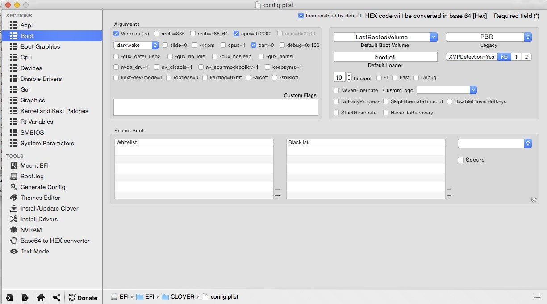
Task: Uncheck npci=0x2000 argument
Action: (236, 34)
